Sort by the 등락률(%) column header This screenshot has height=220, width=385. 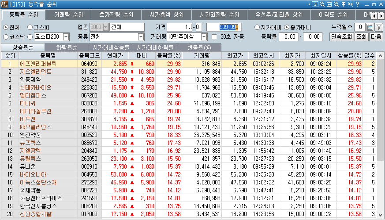(x=169, y=56)
